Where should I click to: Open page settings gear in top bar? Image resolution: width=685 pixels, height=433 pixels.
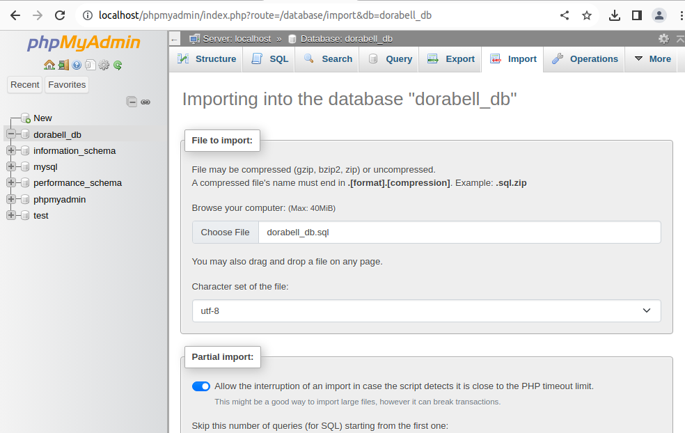point(663,39)
